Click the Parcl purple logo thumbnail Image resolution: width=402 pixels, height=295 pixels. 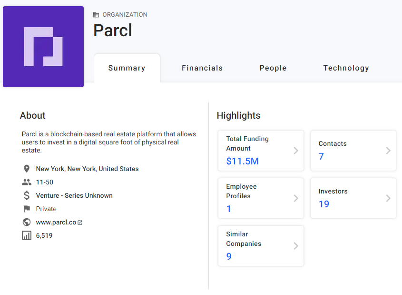point(43,47)
